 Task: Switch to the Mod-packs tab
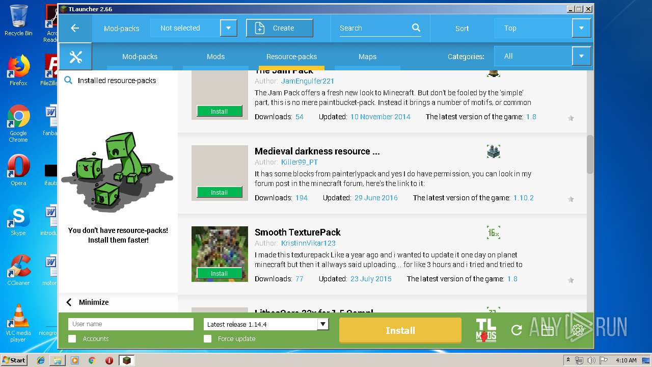140,57
